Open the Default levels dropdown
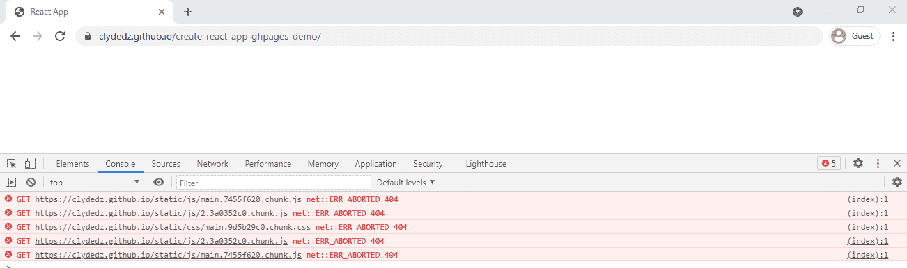The width and height of the screenshot is (907, 268). click(405, 182)
